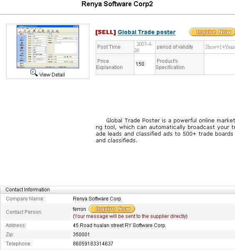Image resolution: width=235 pixels, height=250 pixels.
Task: Click the View Detail magnifier icon
Action: 34,73
